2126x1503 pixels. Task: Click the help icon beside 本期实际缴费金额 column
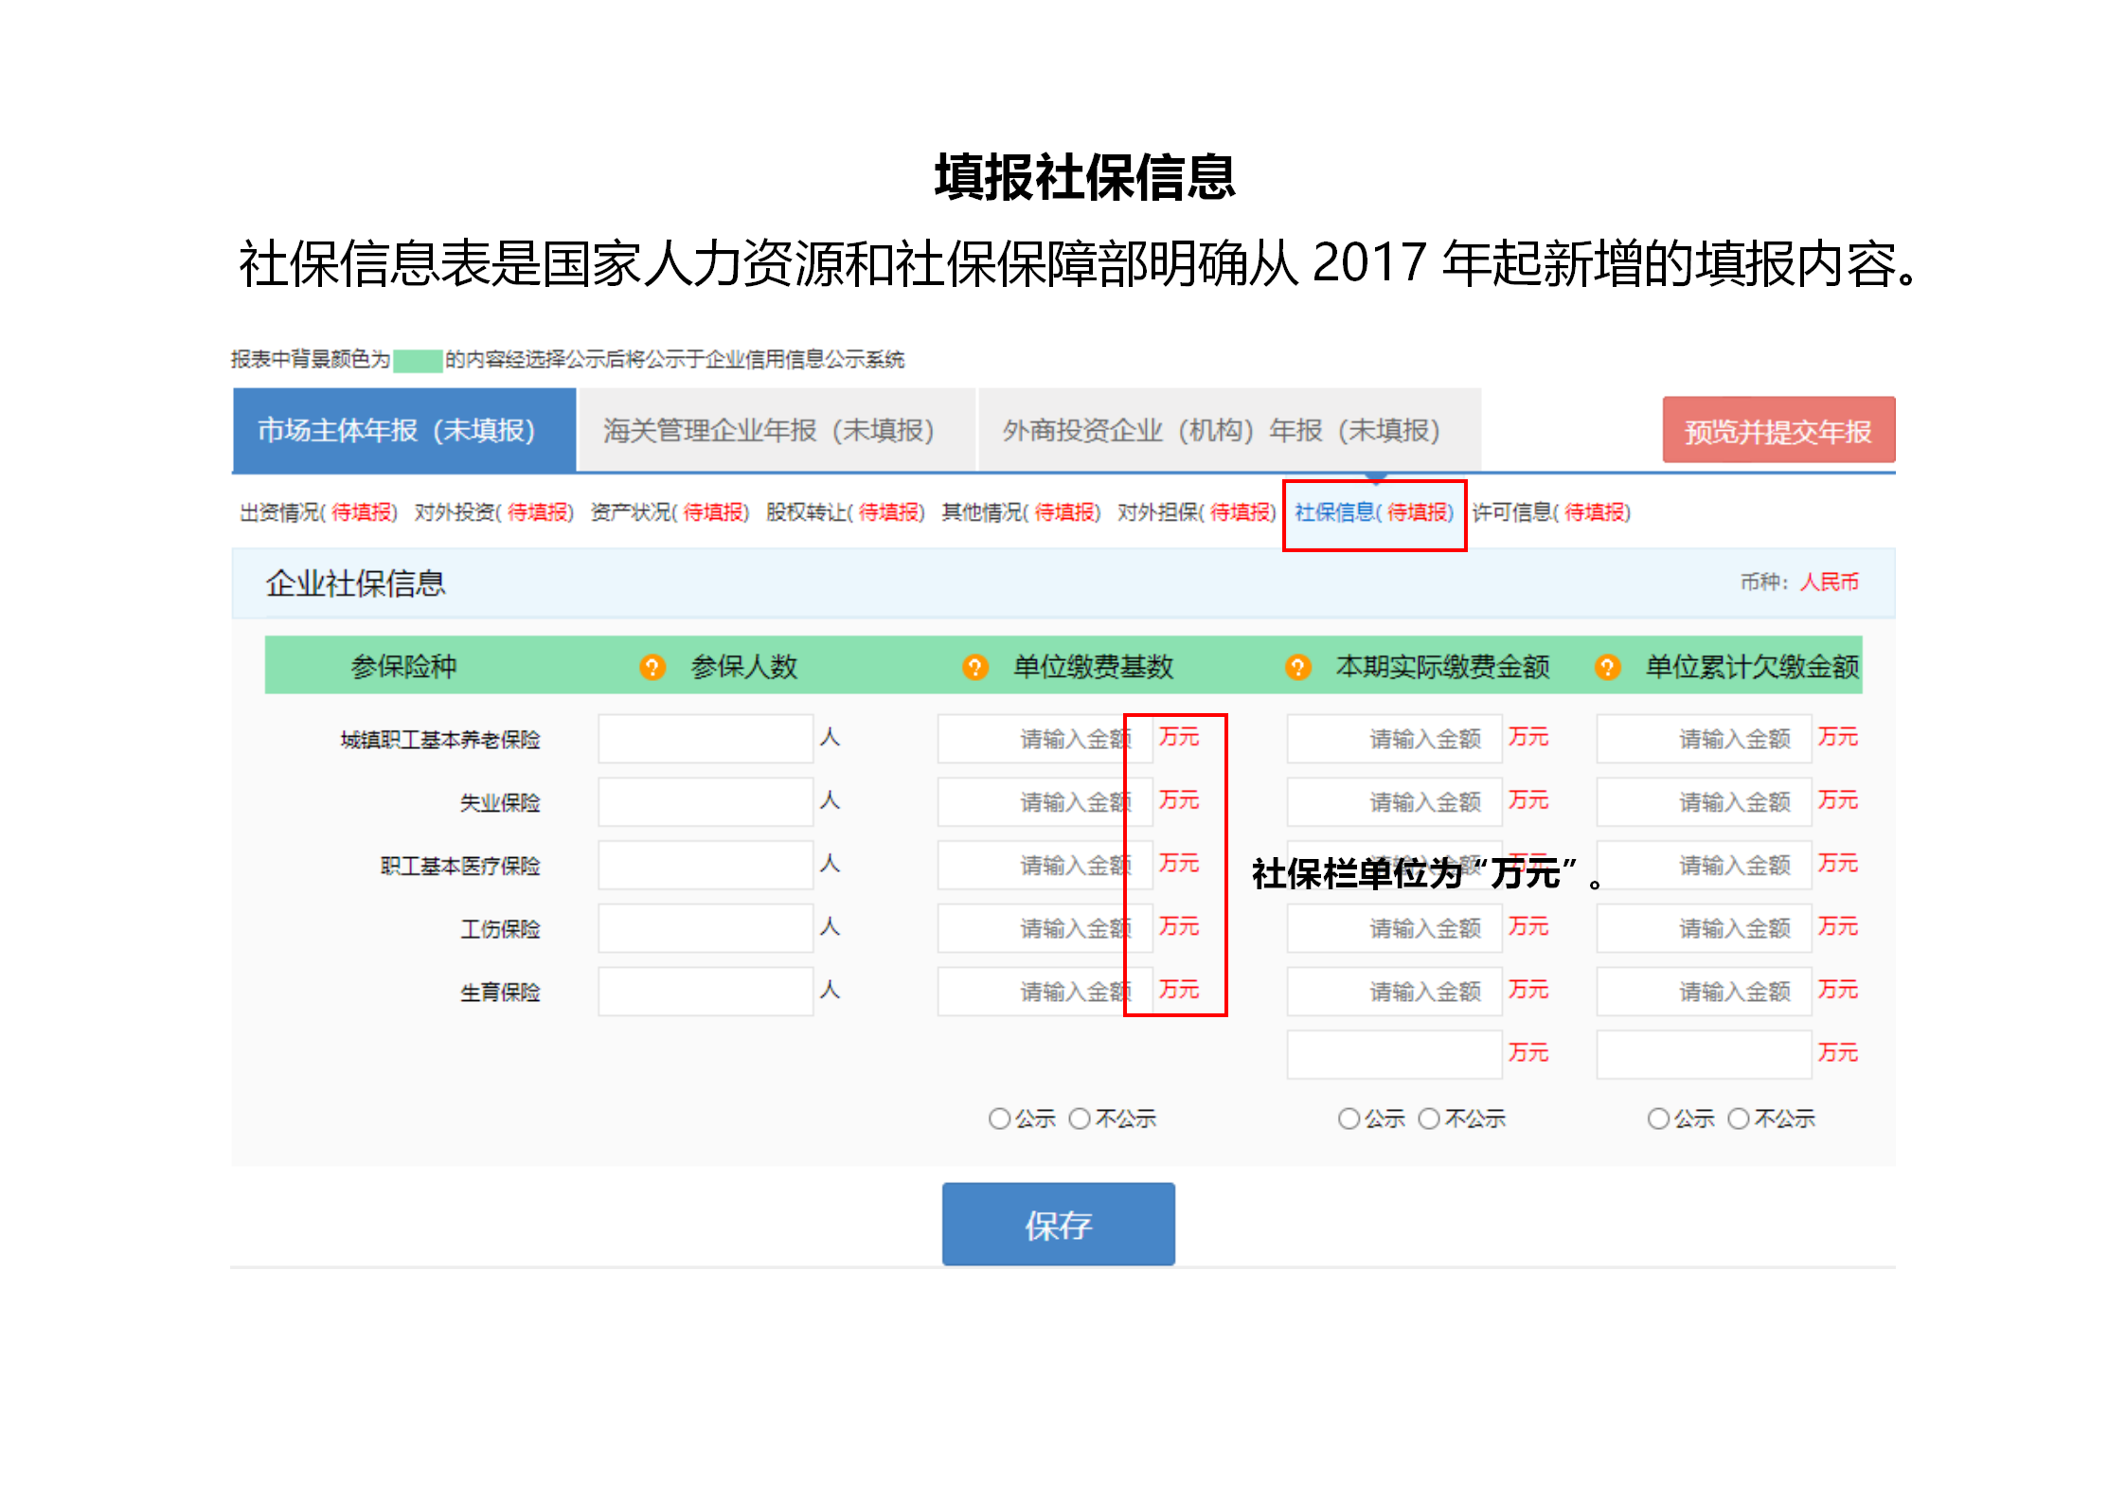(x=1295, y=667)
